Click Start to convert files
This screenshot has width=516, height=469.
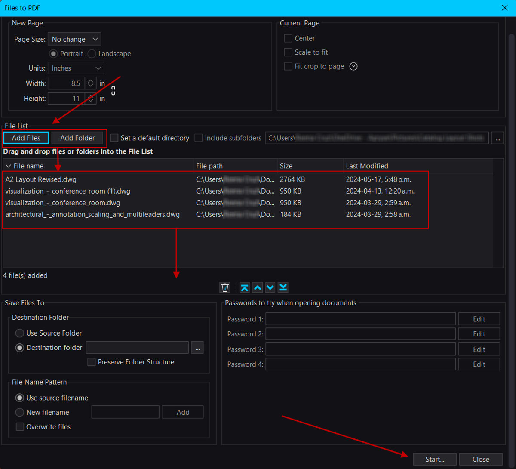point(434,459)
